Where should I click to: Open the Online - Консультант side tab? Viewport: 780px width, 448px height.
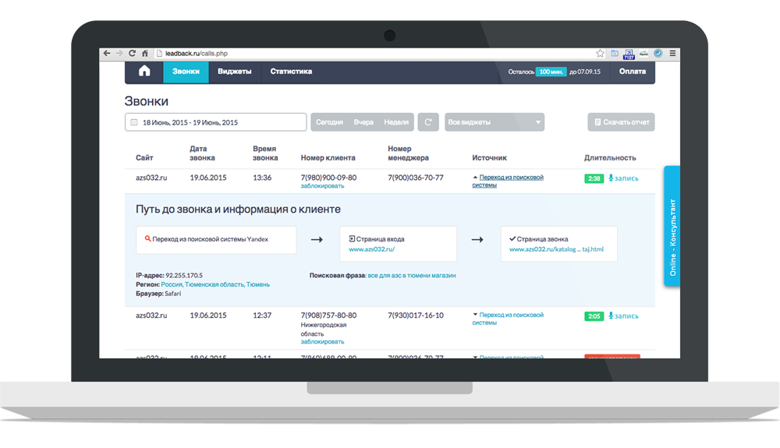[x=672, y=226]
